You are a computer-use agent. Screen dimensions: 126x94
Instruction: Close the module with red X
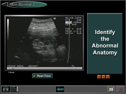click(120, 89)
